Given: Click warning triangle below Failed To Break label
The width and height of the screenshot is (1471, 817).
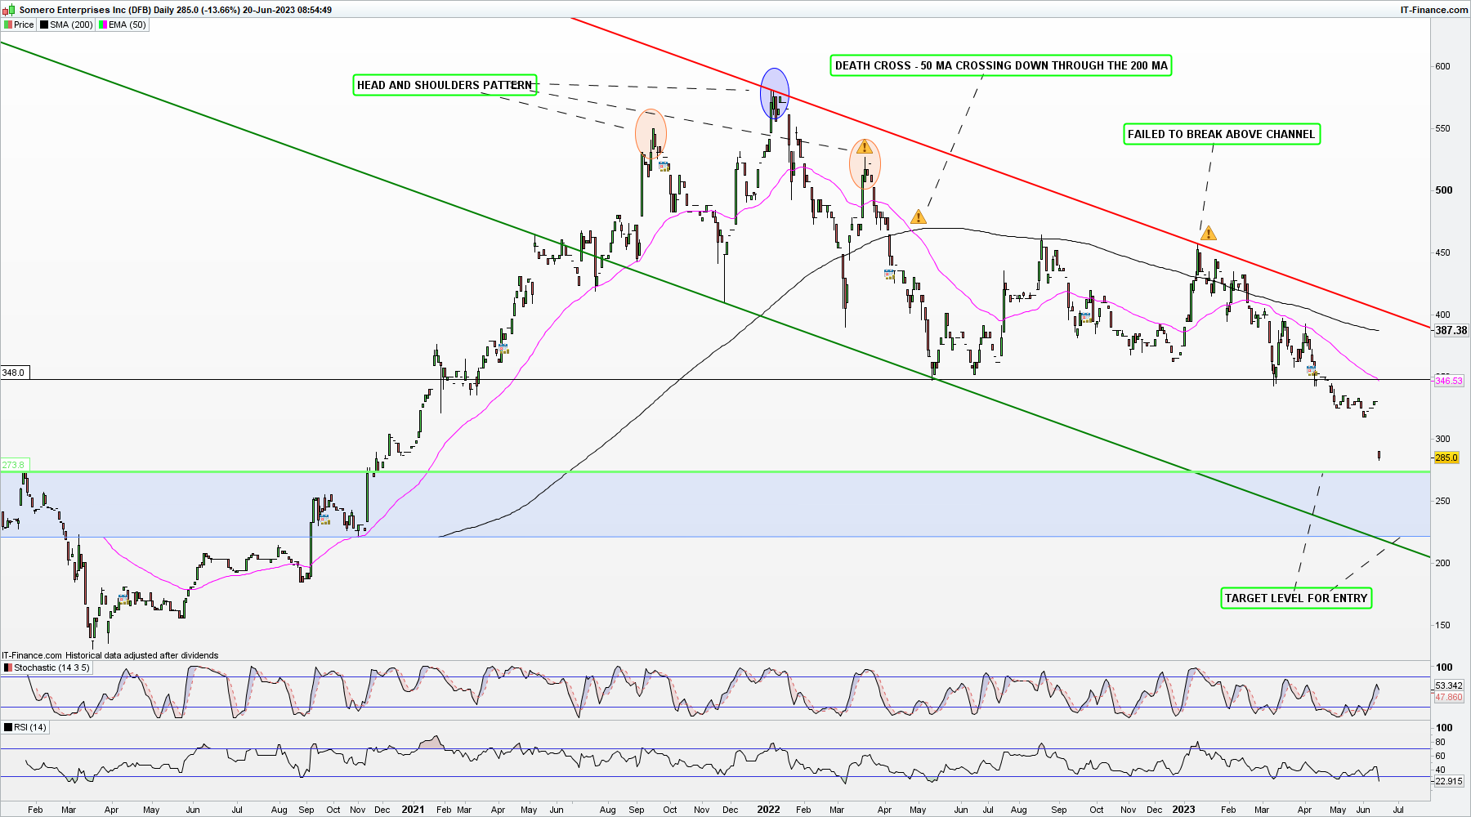Looking at the screenshot, I should click(1209, 233).
